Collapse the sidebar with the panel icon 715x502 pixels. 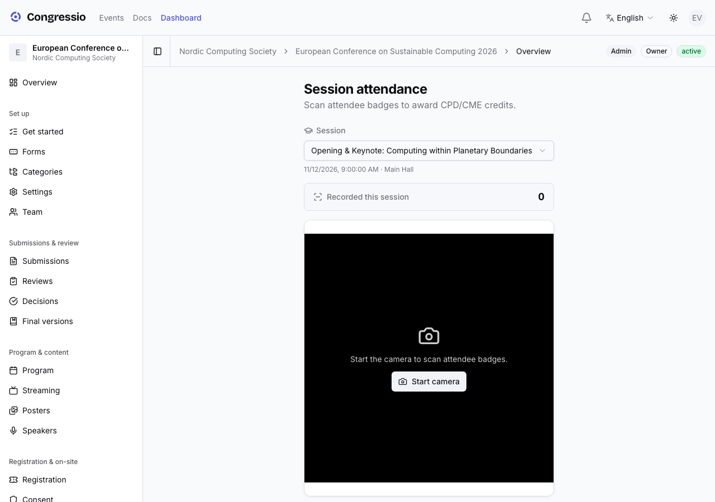(x=158, y=51)
